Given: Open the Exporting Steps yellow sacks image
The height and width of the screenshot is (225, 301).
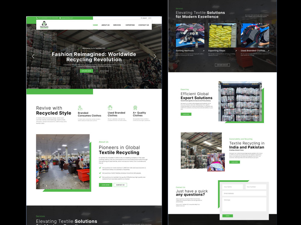Looking at the screenshot, I should 222,35.
